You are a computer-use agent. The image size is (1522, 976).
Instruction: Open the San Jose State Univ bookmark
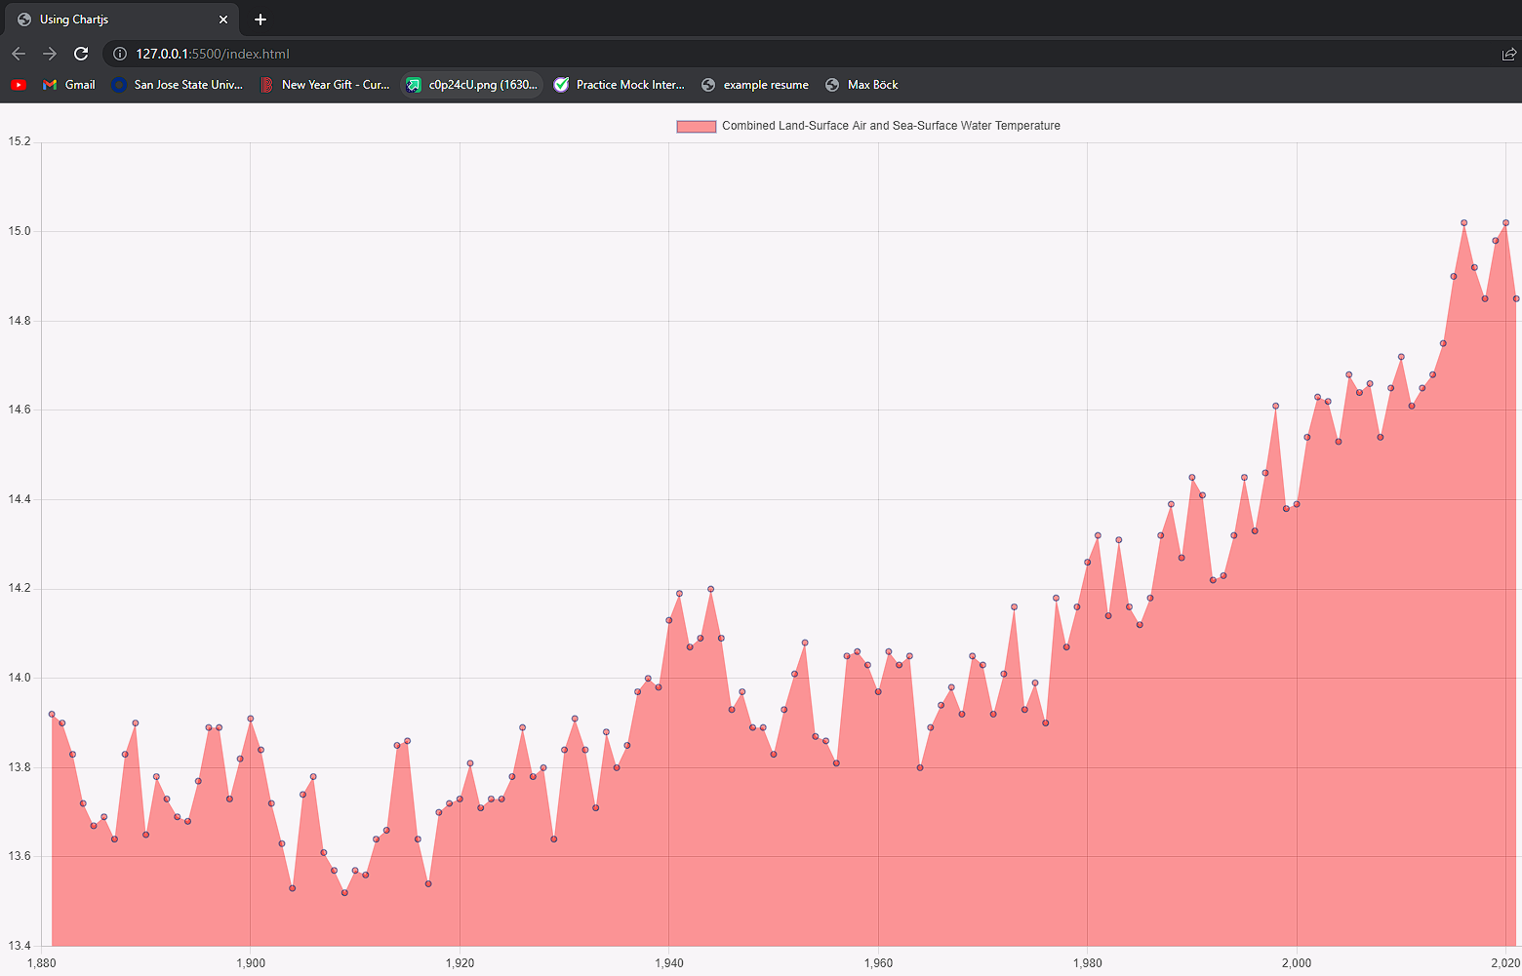point(178,85)
